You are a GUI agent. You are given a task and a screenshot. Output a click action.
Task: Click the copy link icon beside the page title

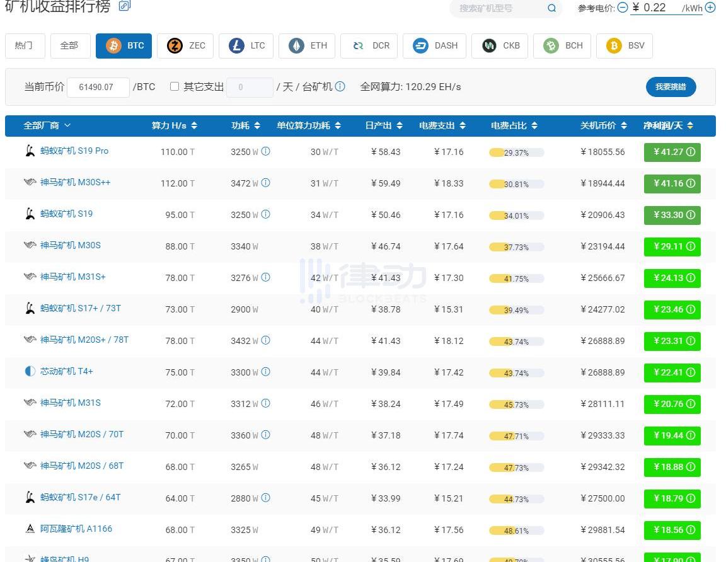pos(125,5)
